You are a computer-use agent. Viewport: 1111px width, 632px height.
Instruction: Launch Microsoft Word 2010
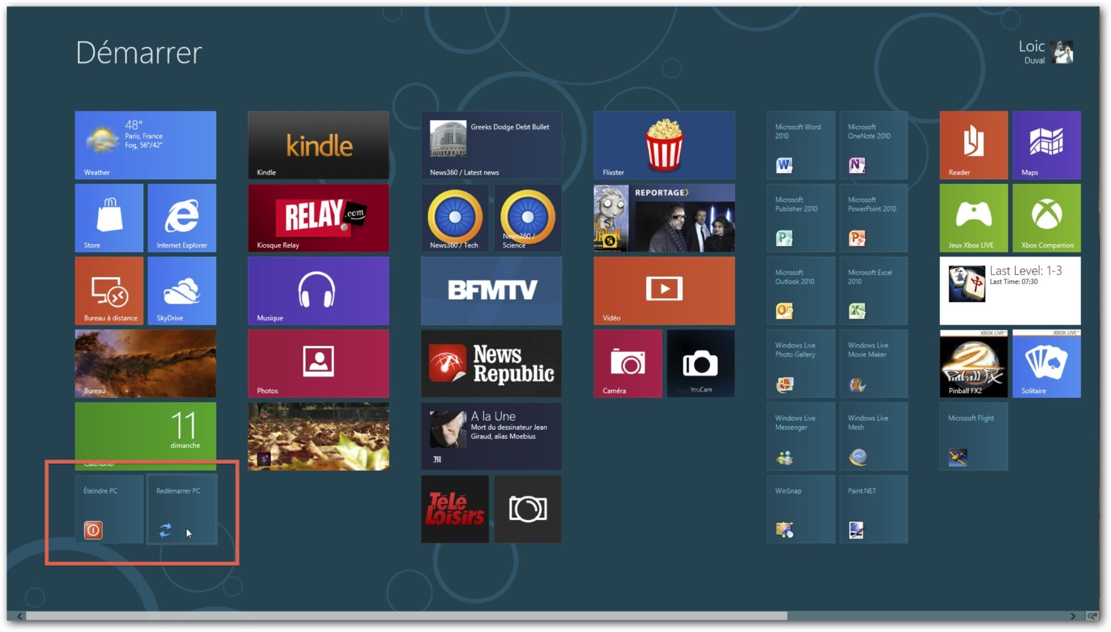click(801, 145)
